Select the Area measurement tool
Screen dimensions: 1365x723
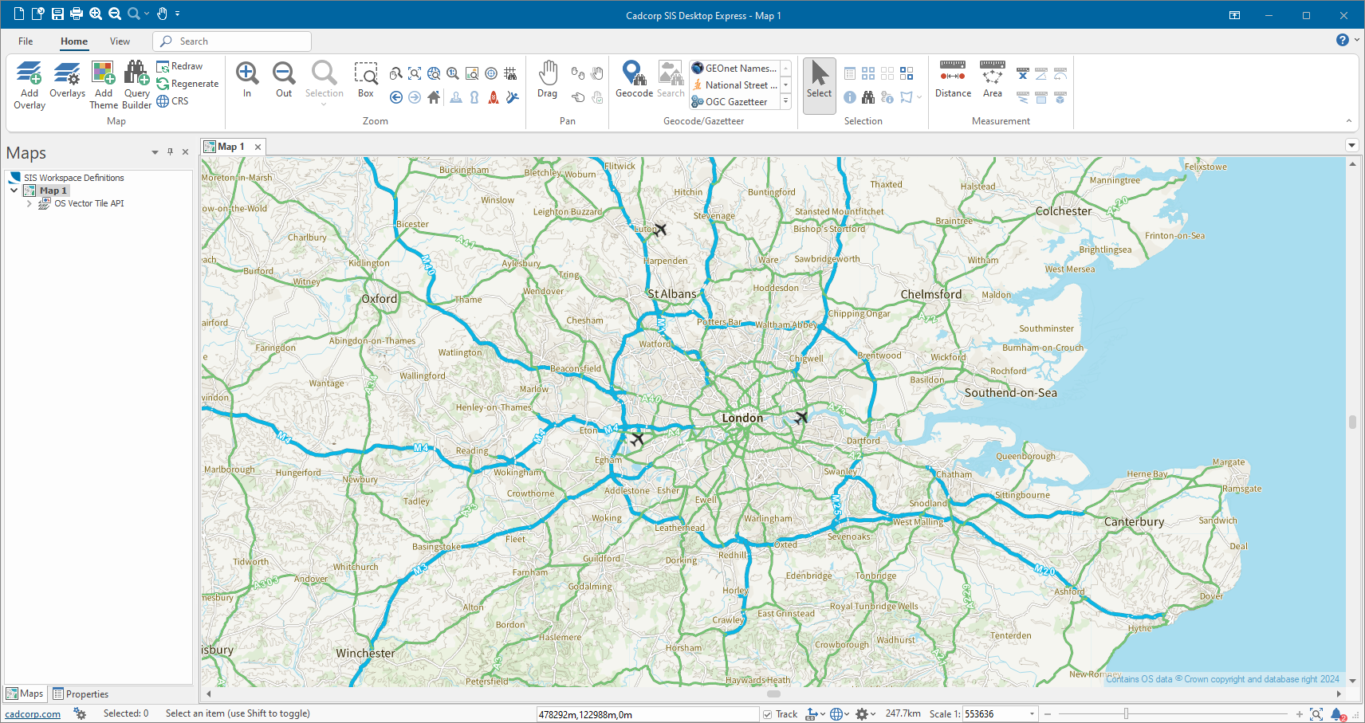click(992, 80)
